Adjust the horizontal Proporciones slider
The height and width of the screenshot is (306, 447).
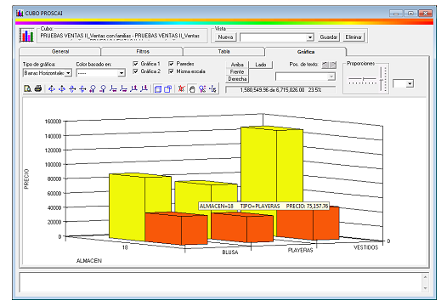point(362,79)
